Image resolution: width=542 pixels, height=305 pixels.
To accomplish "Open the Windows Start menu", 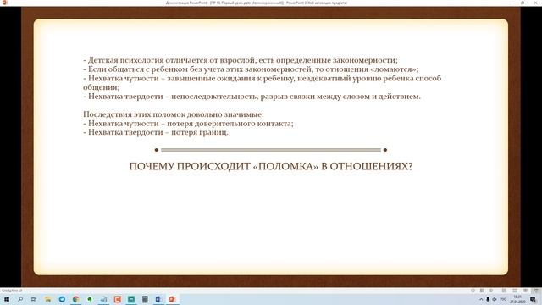I will (x=7, y=299).
